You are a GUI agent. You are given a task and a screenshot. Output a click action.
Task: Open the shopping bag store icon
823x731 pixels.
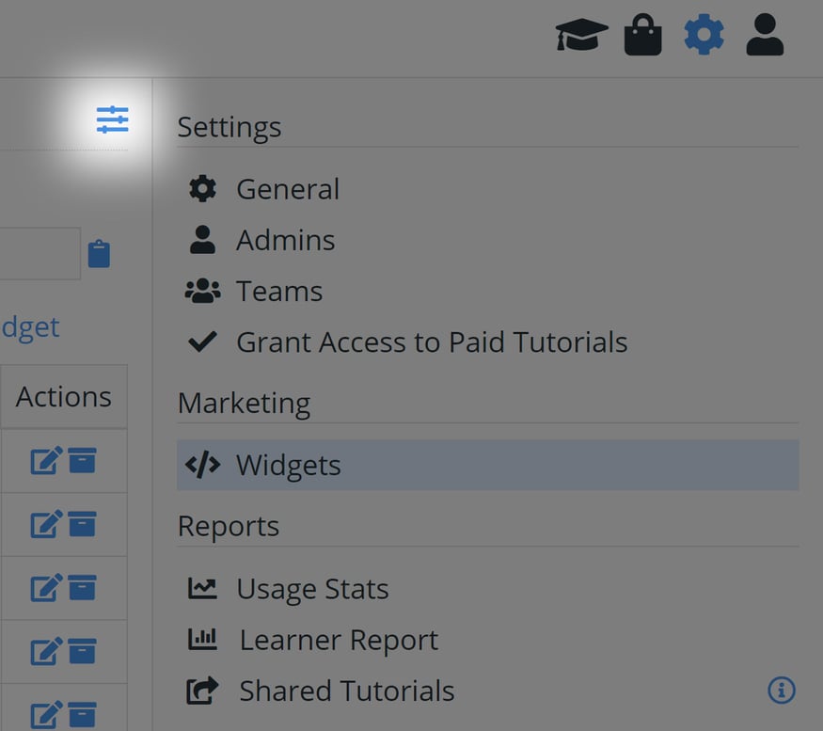pos(643,36)
